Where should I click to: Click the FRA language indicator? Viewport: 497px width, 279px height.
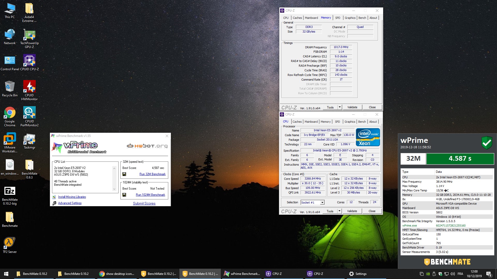[460, 274]
